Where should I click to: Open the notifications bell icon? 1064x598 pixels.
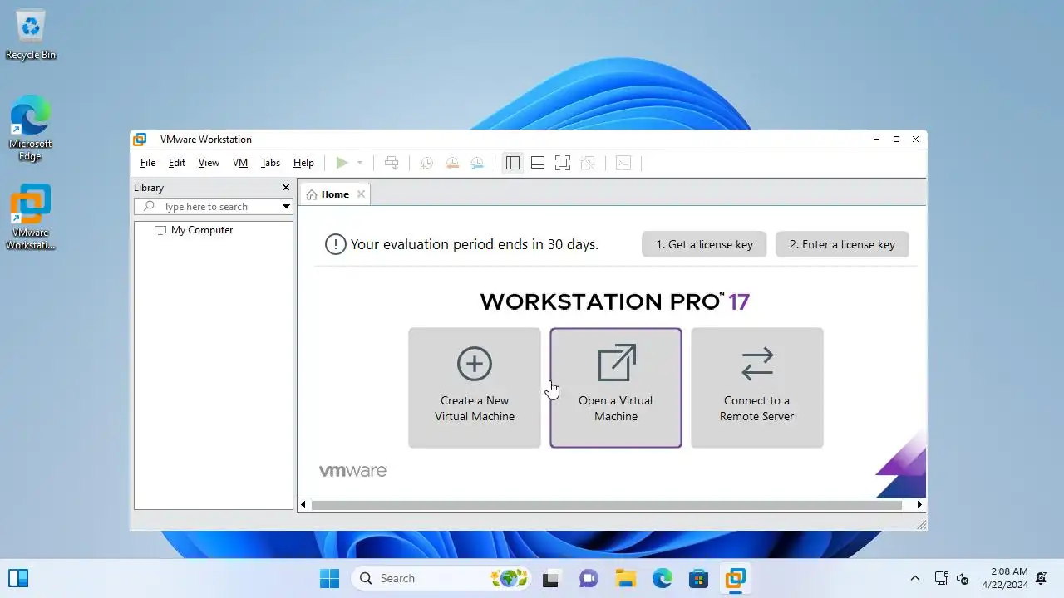click(x=1042, y=578)
